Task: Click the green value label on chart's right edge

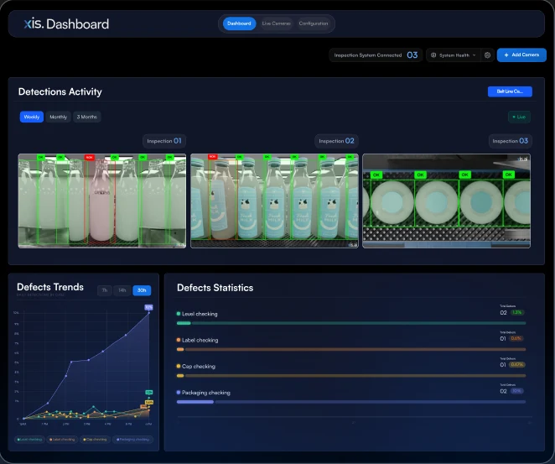Action: point(149,393)
